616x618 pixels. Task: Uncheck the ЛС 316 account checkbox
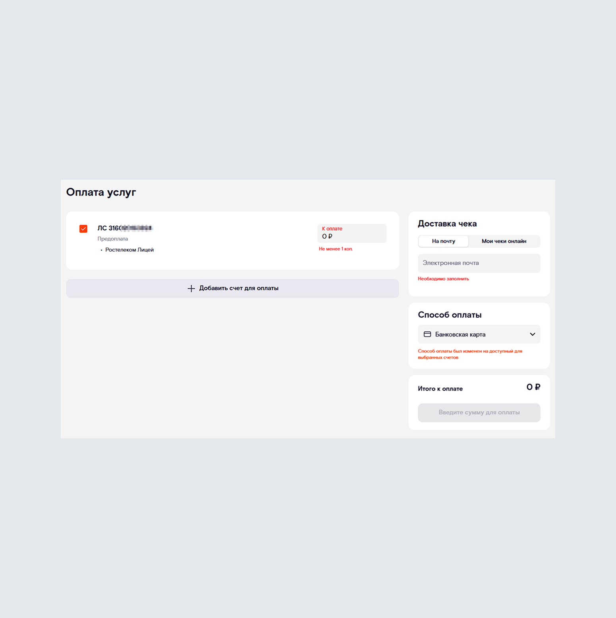tap(83, 229)
